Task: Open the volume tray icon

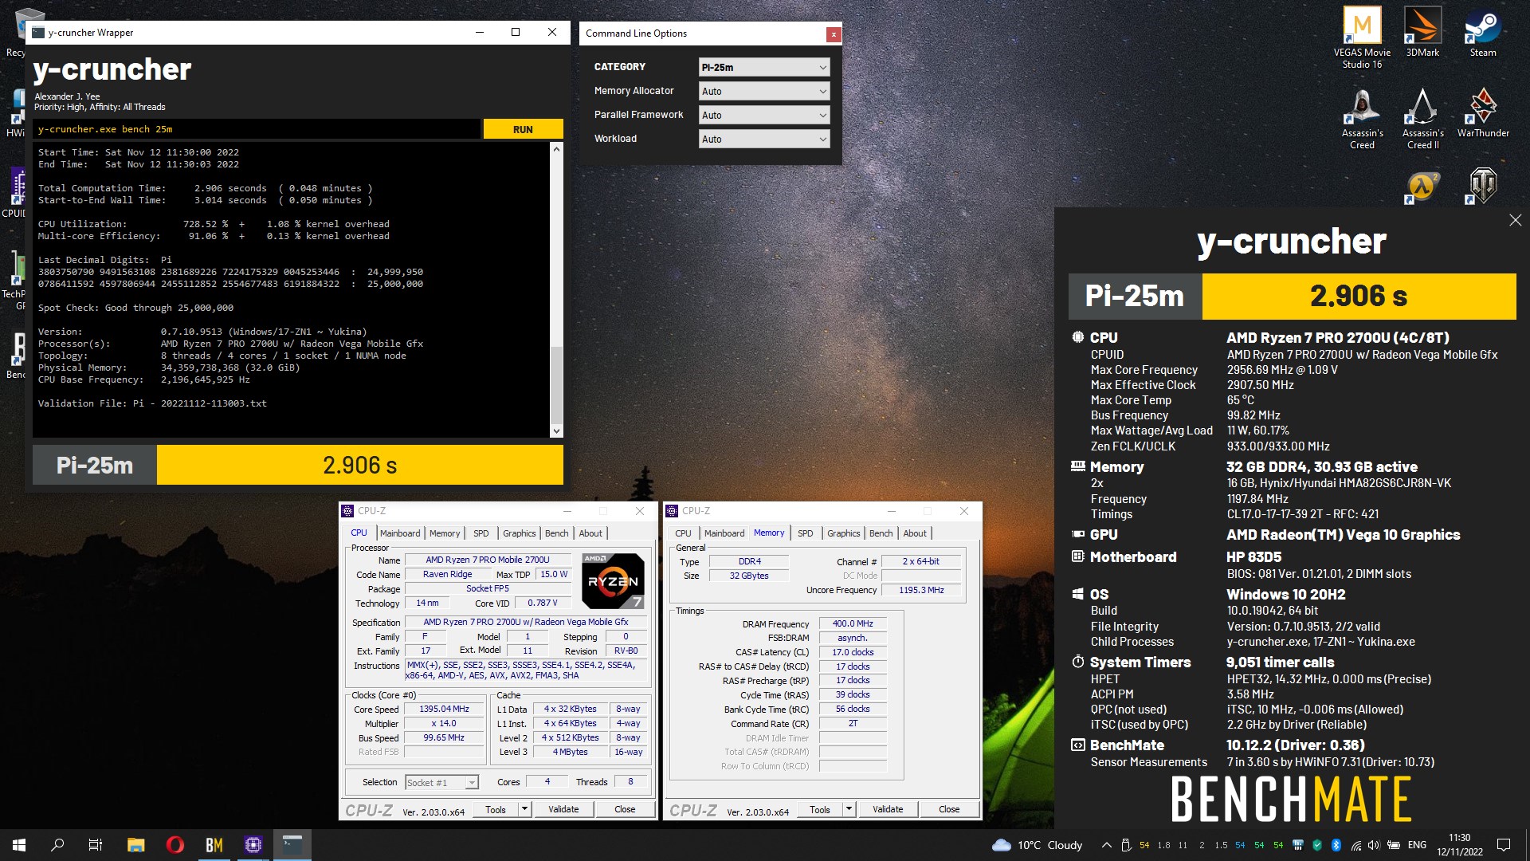Action: coord(1374,845)
